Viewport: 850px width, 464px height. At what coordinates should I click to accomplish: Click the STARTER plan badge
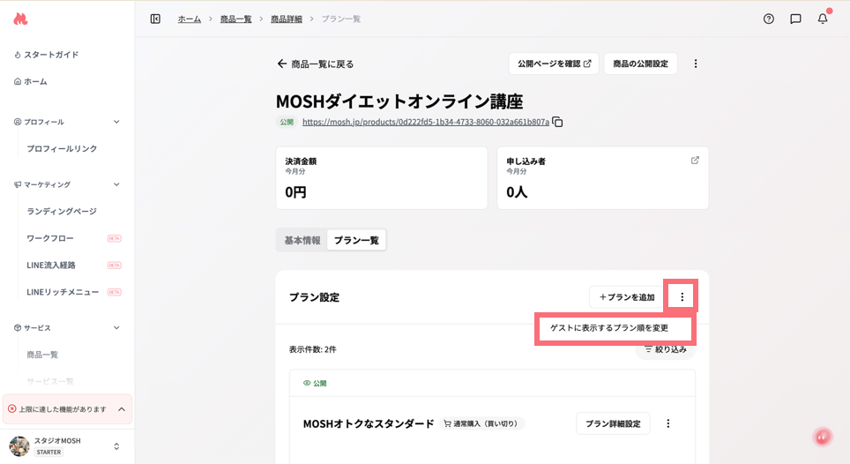pos(48,452)
